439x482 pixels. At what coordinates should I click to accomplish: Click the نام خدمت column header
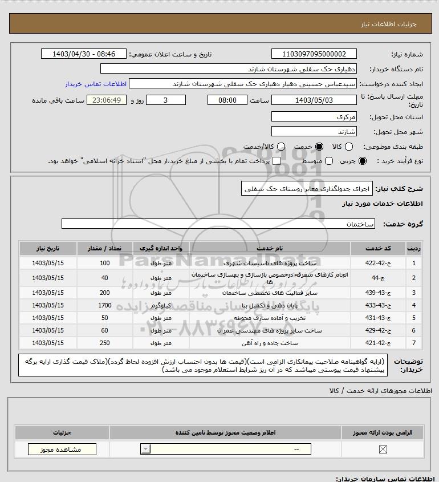270,248
